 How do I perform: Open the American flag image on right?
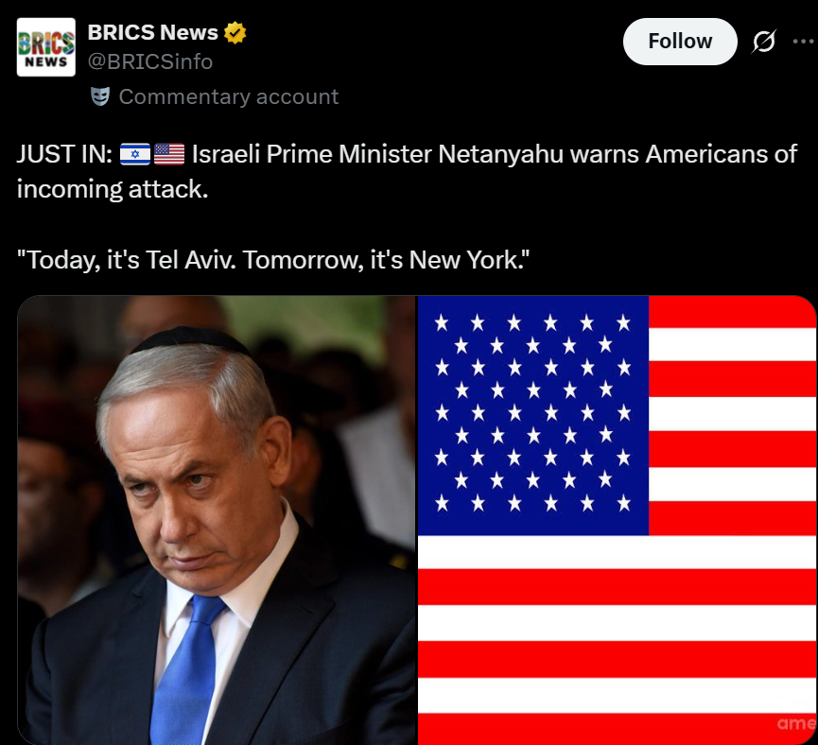tap(618, 520)
